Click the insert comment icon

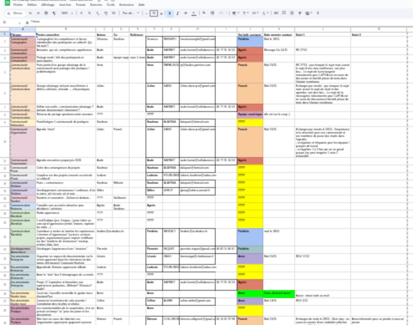pyautogui.click(x=284, y=13)
